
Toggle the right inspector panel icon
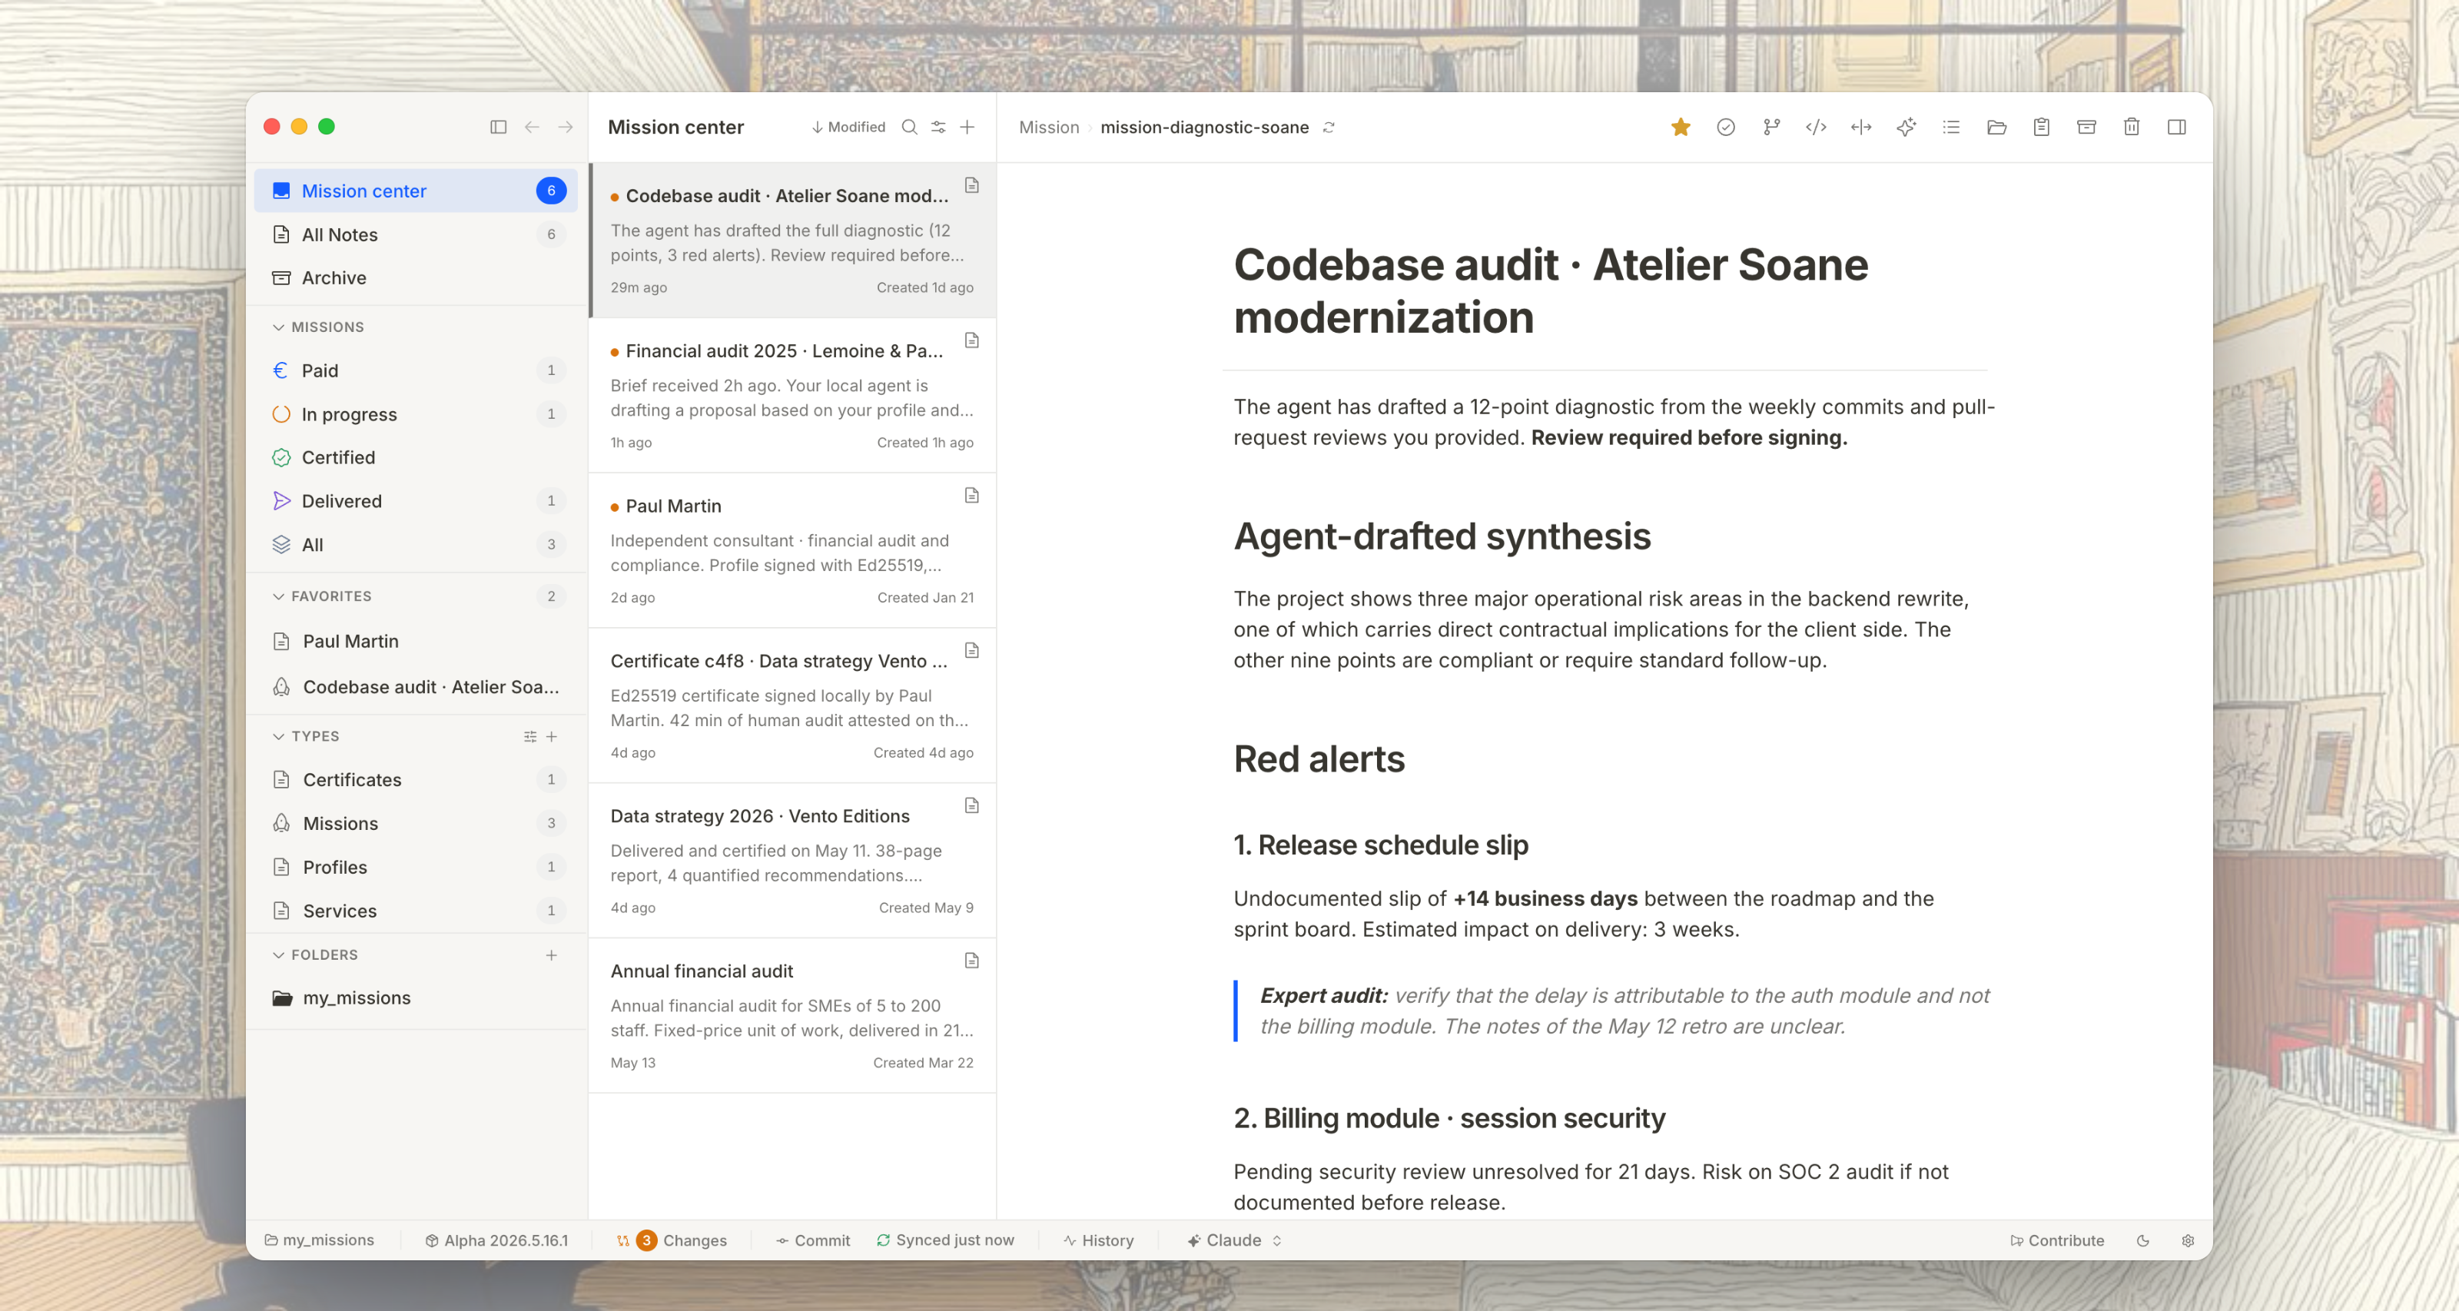click(2176, 127)
